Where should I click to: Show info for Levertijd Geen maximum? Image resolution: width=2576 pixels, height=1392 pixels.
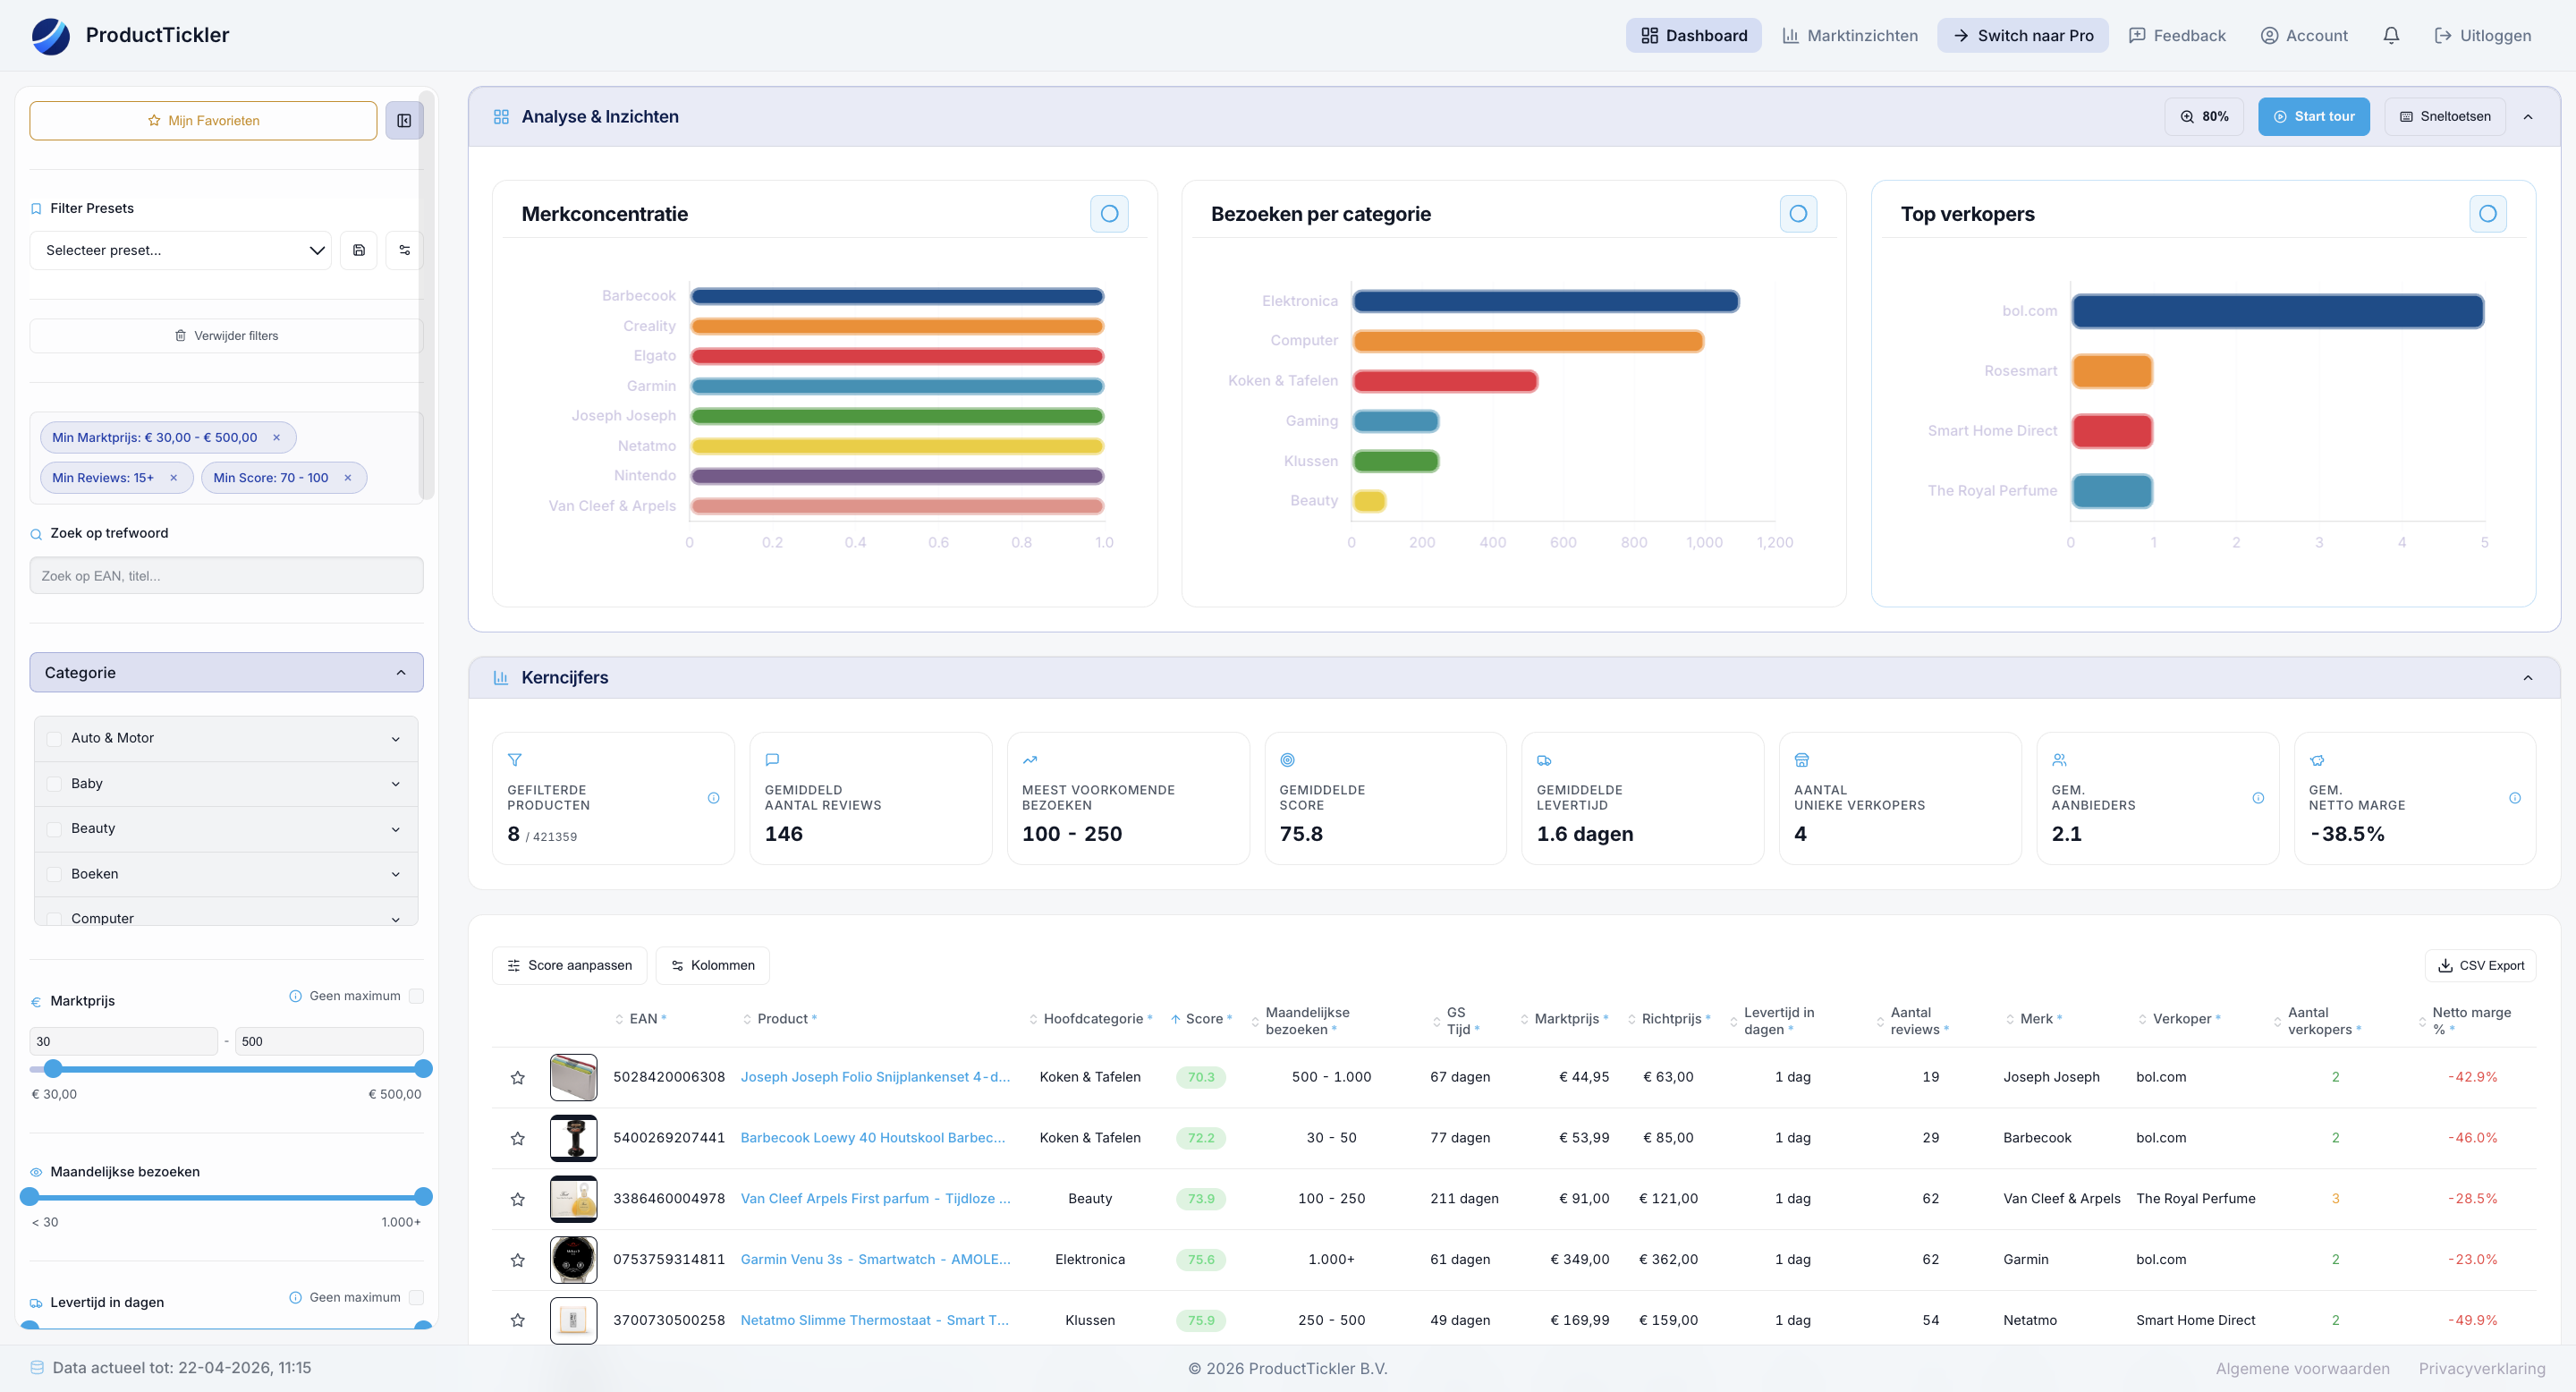click(x=295, y=1298)
